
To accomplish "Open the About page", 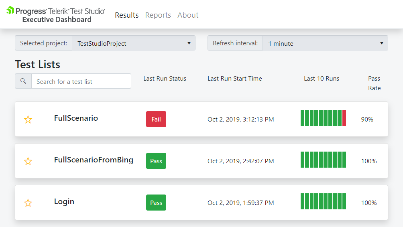I will [188, 15].
